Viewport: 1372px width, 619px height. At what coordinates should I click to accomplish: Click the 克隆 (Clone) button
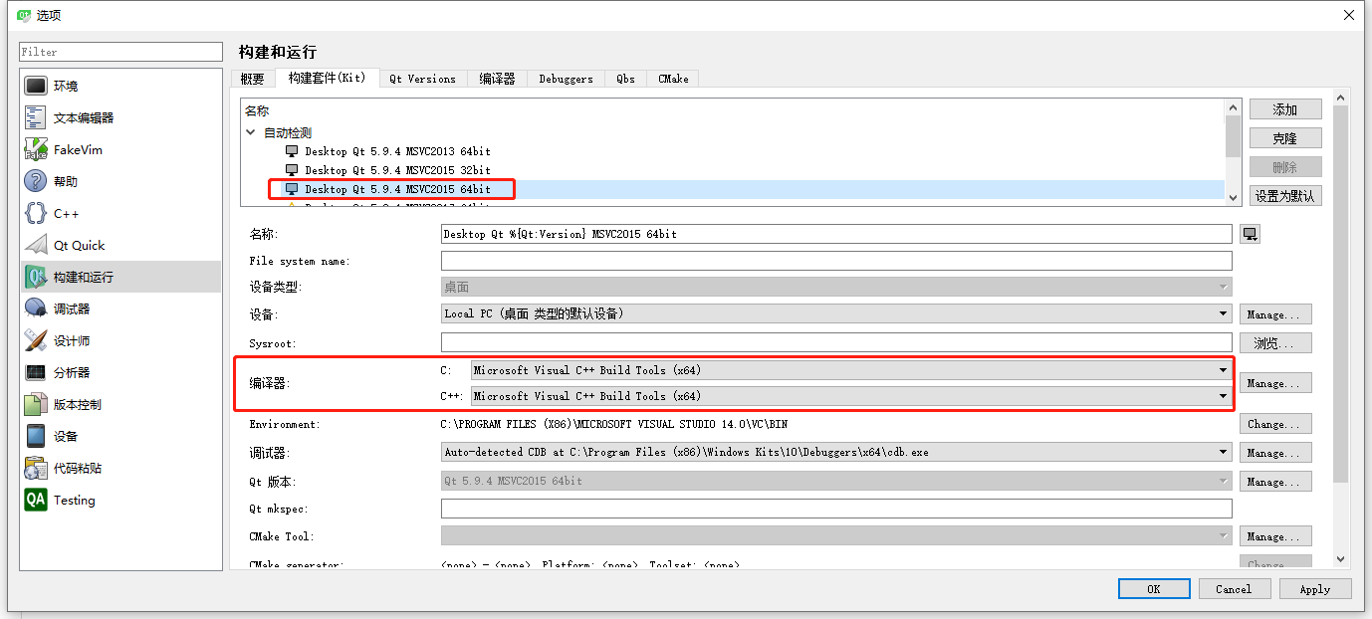(1284, 137)
